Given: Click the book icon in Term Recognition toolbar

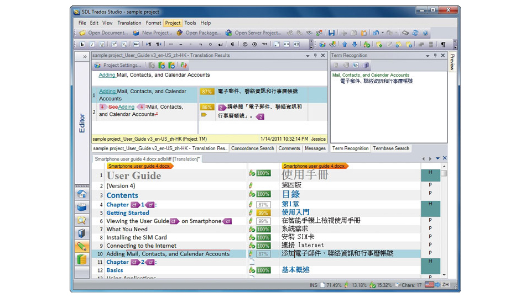Looking at the screenshot, I should pos(366,65).
